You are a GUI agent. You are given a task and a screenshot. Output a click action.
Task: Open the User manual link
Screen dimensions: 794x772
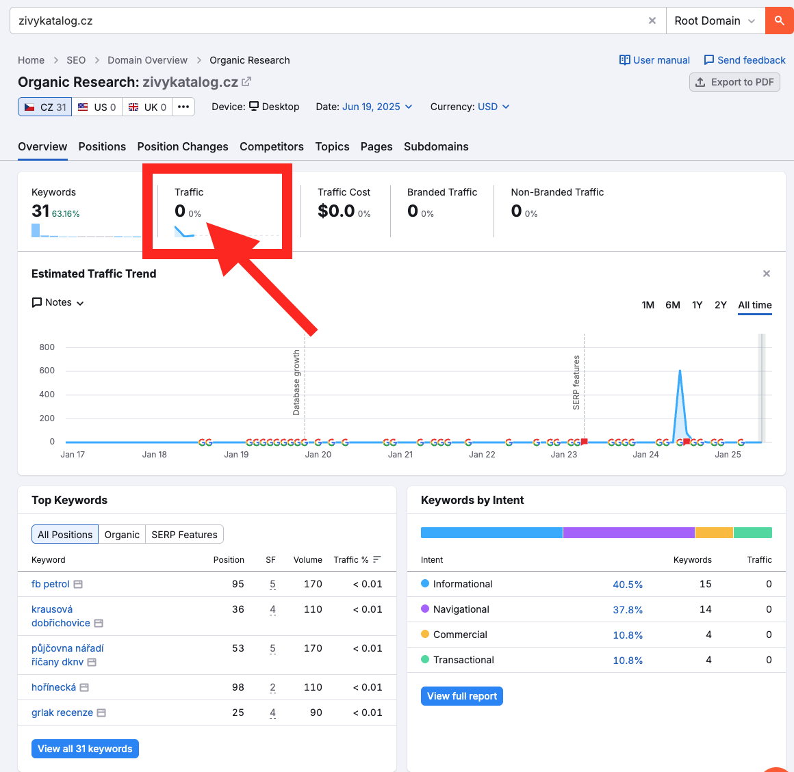click(654, 60)
